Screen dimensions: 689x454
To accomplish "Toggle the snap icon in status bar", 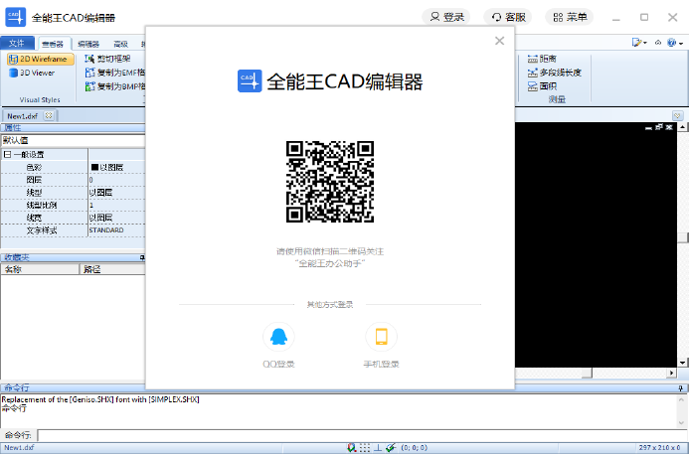I will point(352,448).
